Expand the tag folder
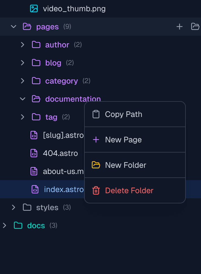 (x=23, y=117)
